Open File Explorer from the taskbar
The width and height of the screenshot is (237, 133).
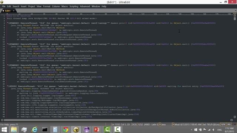click(x=14, y=130)
